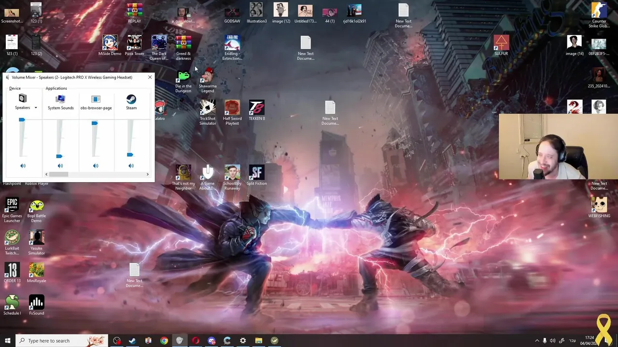Select the SchoolBoy Runaway desktop icon
The height and width of the screenshot is (347, 618).
pyautogui.click(x=232, y=177)
